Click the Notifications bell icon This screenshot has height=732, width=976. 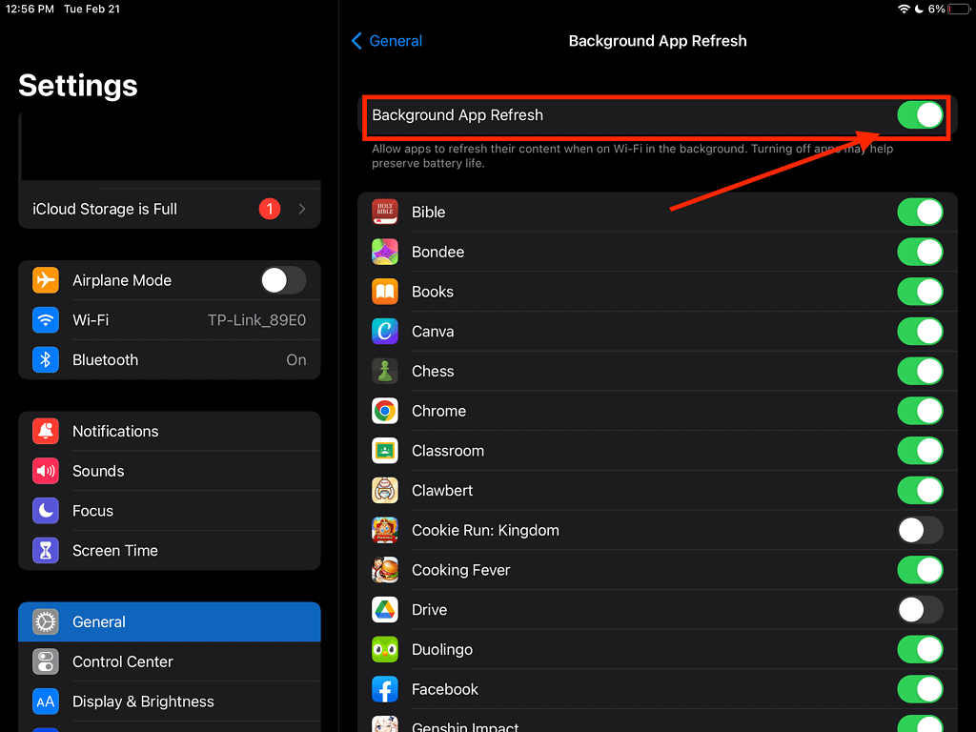click(x=46, y=431)
